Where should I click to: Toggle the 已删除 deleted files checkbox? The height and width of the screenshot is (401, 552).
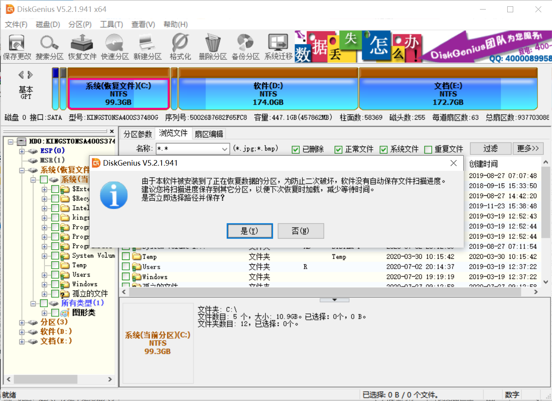click(295, 149)
